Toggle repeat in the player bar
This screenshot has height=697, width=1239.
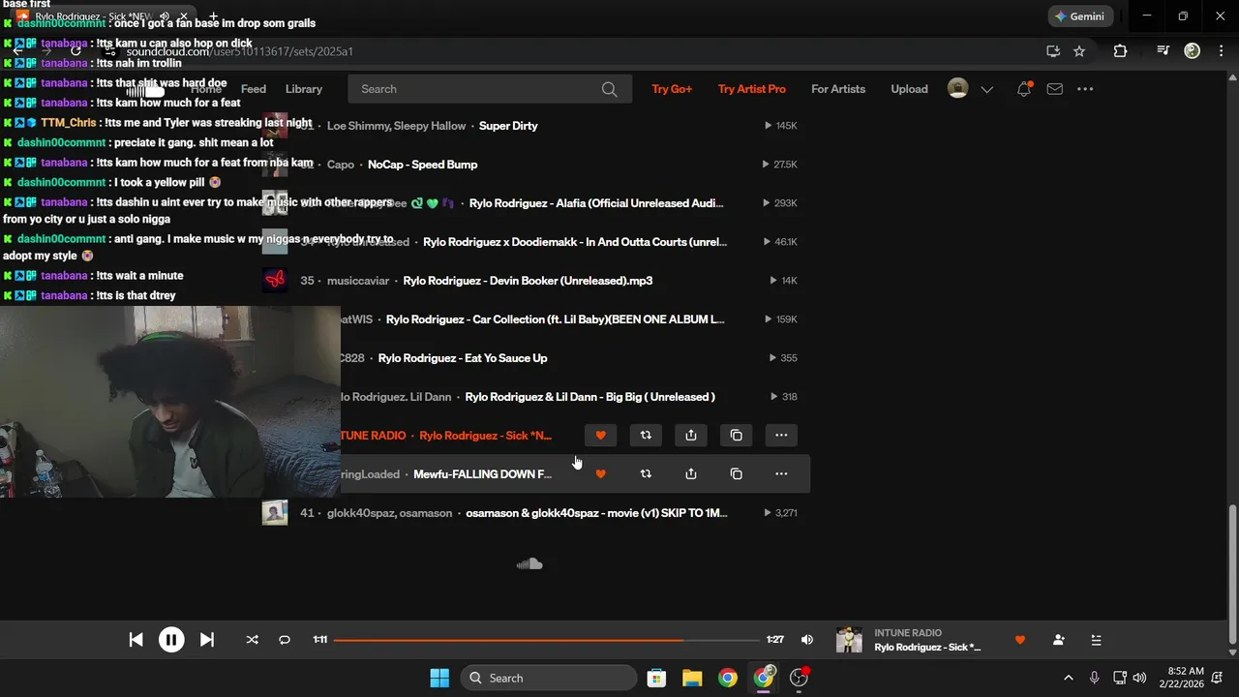[285, 640]
